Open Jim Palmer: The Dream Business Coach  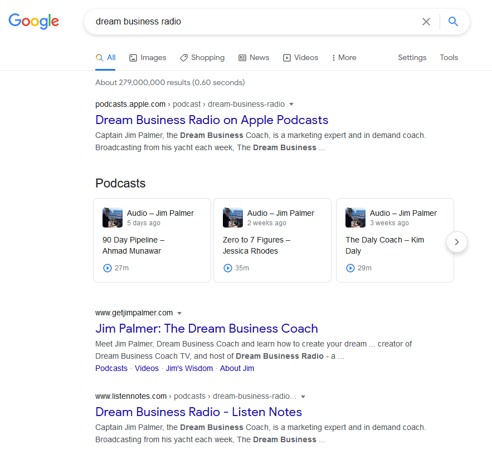click(207, 329)
